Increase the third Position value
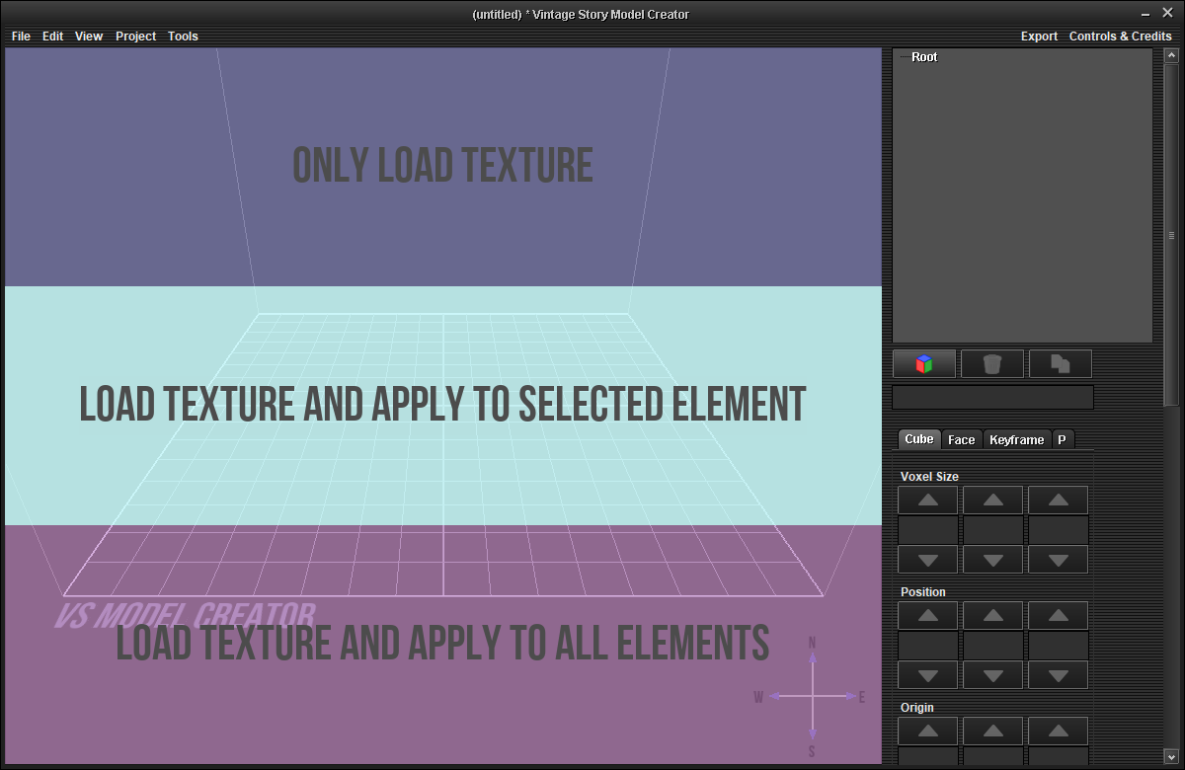 coord(1058,616)
